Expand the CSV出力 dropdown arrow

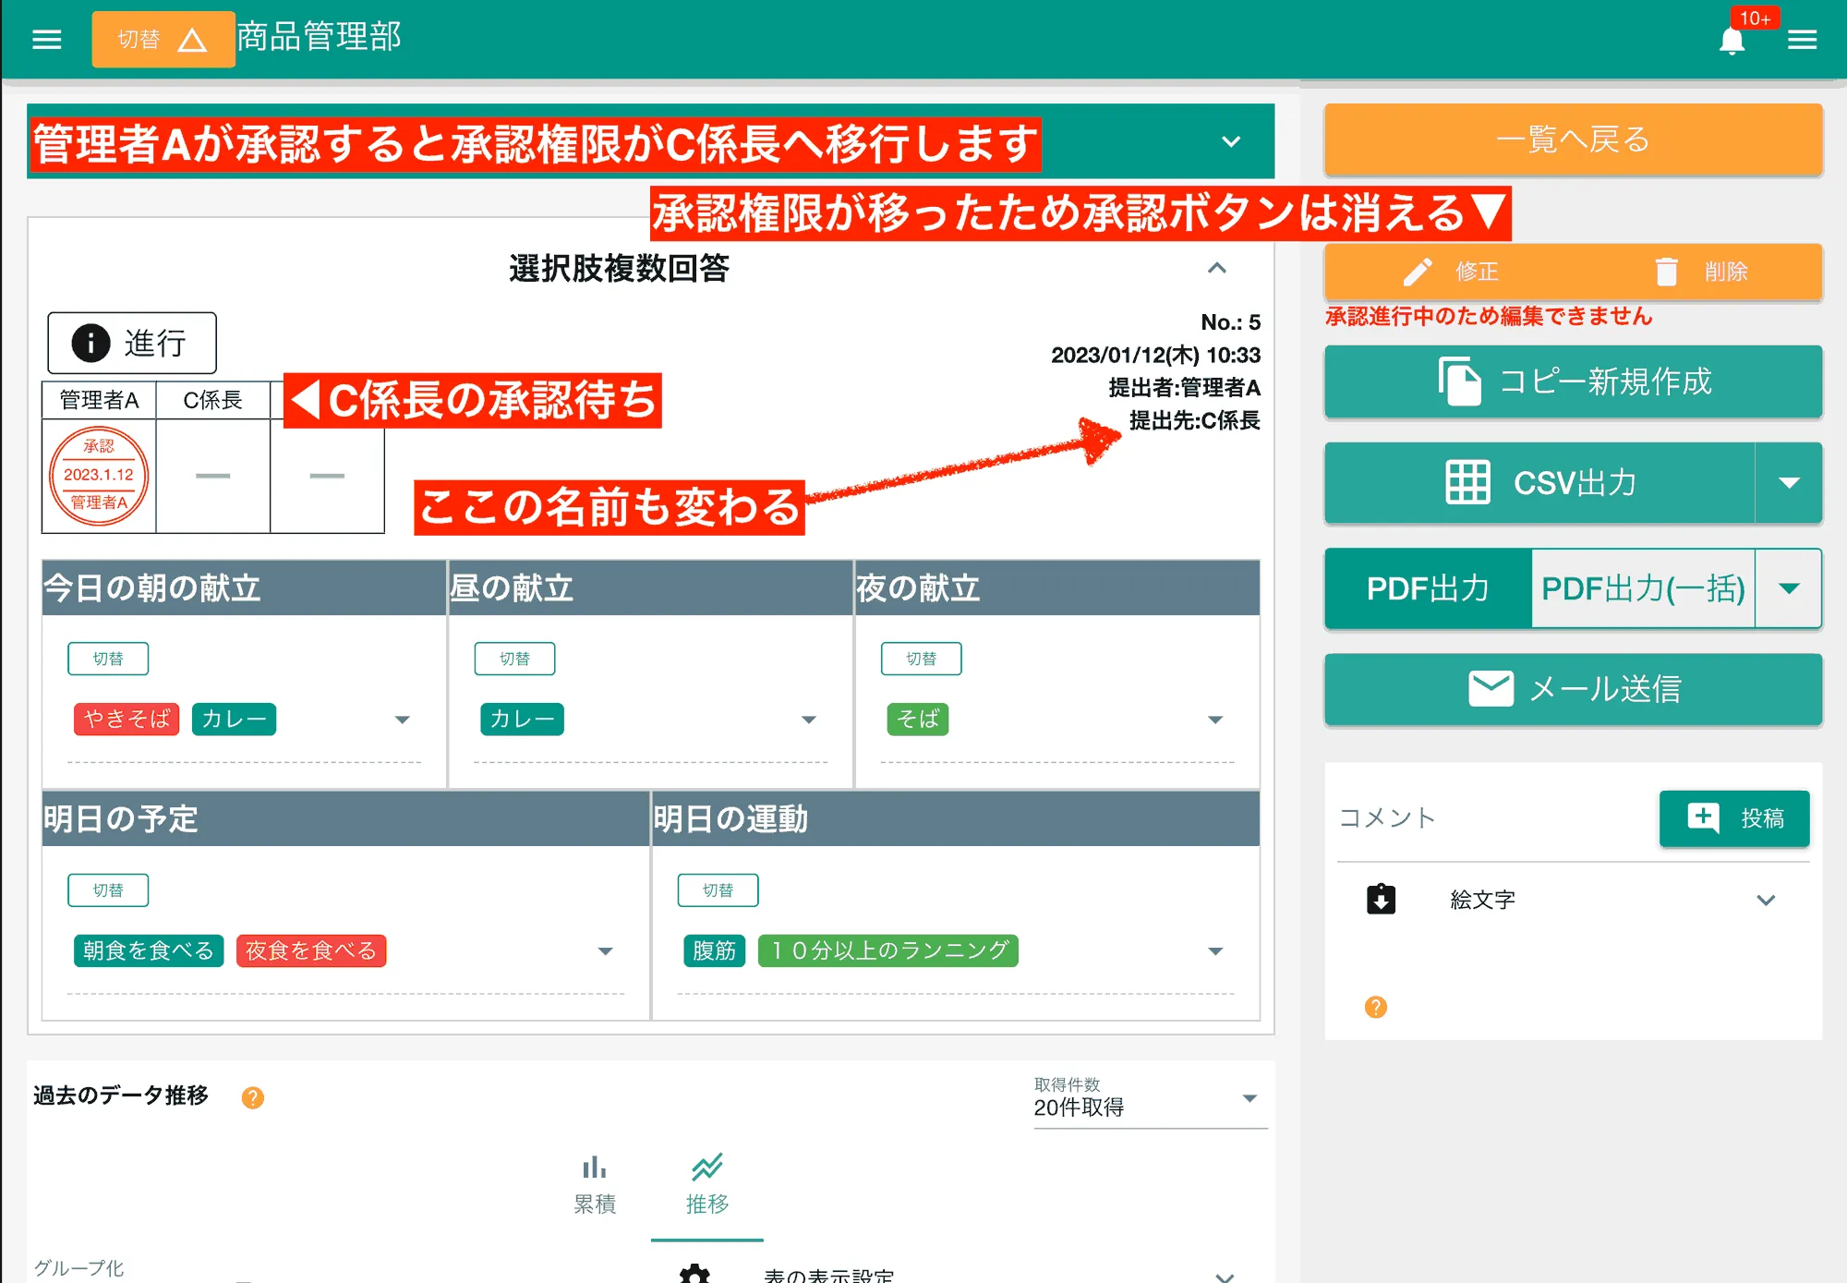(1790, 482)
